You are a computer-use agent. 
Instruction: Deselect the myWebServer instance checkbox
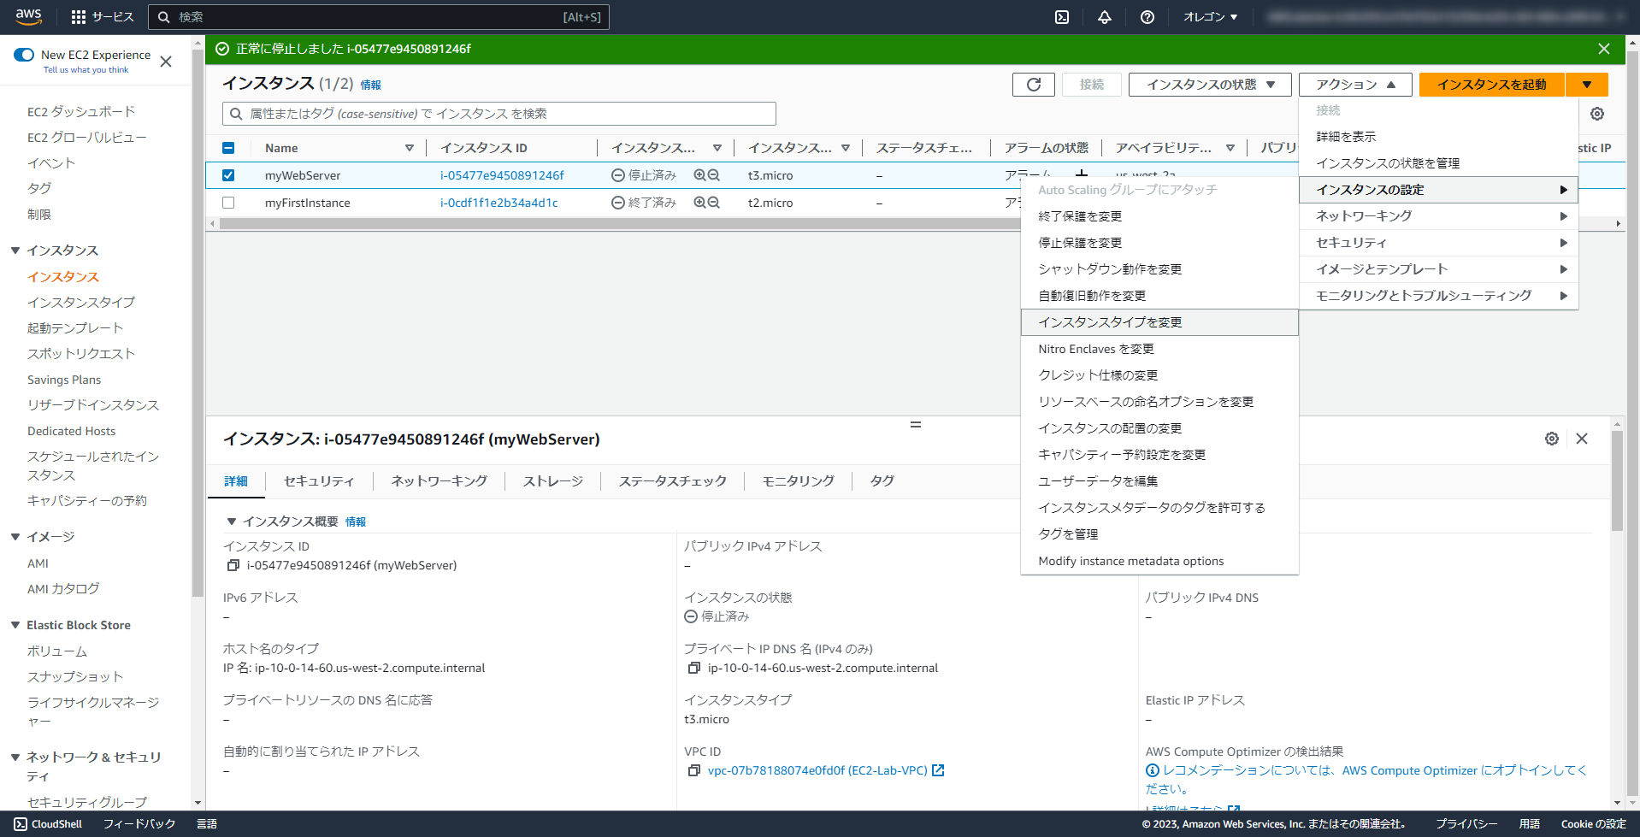click(x=228, y=175)
